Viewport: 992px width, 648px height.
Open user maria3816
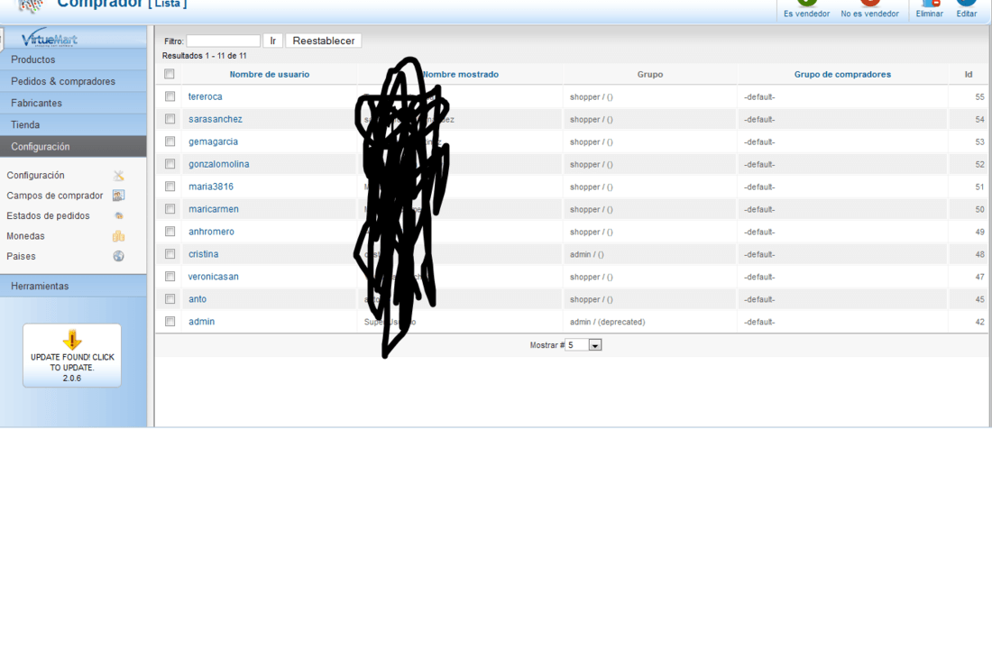tap(211, 187)
